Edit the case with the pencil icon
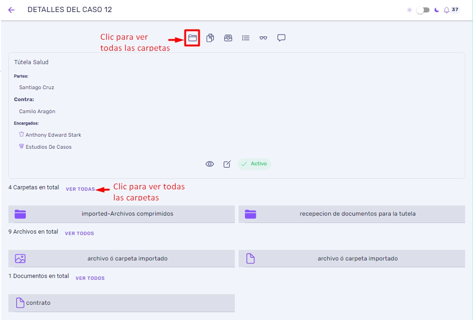Viewport: 473px width, 320px height. click(227, 164)
